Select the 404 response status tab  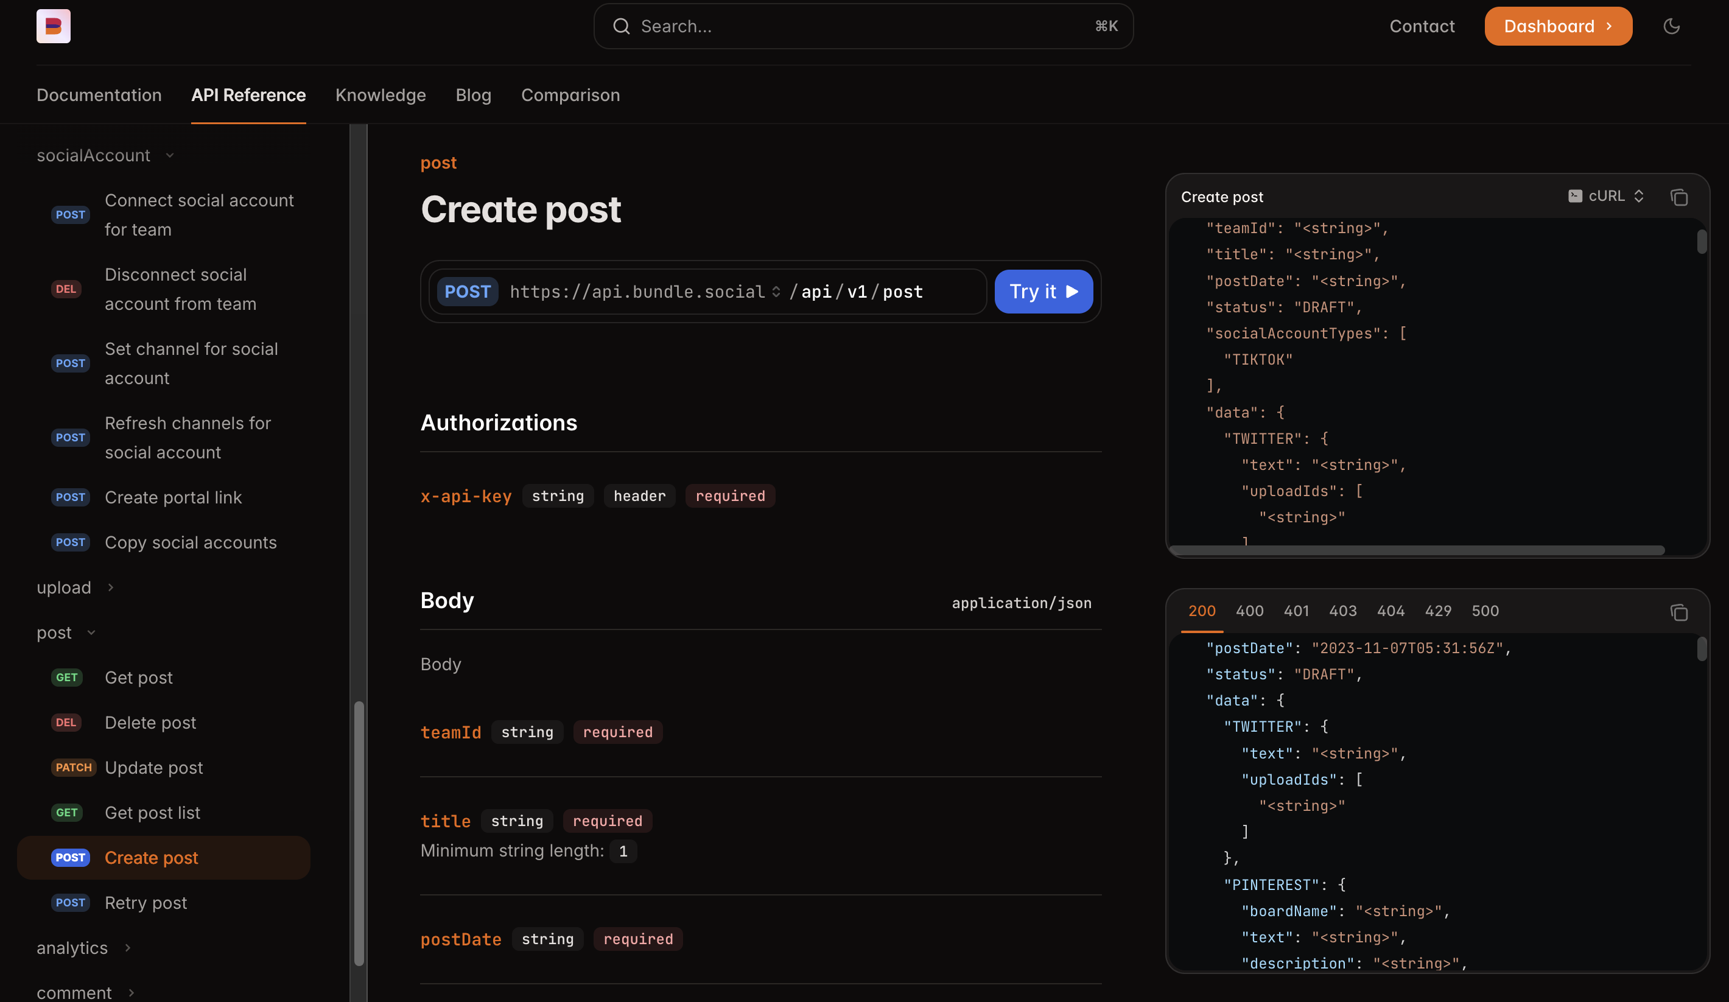pos(1390,611)
